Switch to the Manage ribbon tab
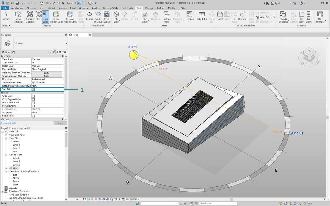The width and height of the screenshot is (330, 206). coord(149,8)
